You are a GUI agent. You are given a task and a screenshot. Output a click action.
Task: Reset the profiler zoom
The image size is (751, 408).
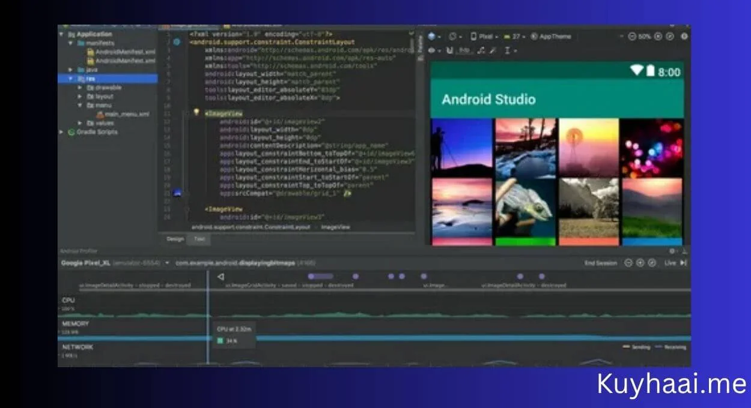coord(651,263)
